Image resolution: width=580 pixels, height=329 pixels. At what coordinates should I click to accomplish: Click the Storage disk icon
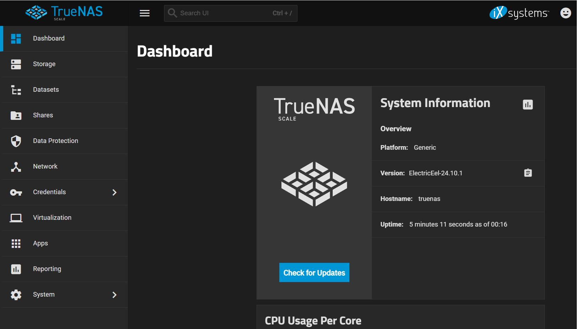(16, 64)
